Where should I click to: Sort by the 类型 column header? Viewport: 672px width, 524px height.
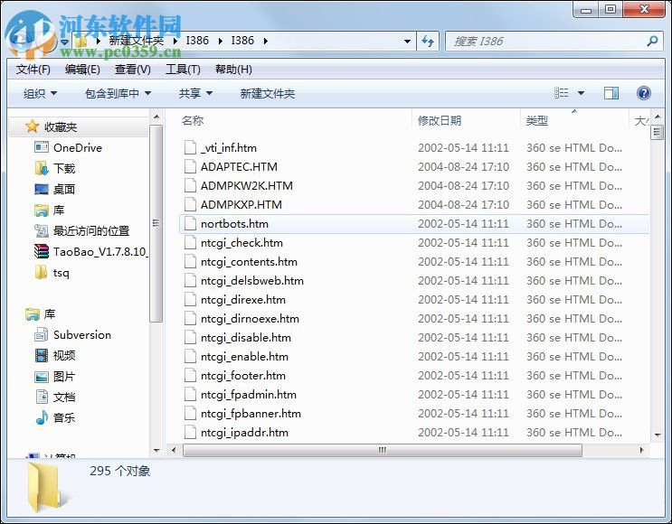coord(537,121)
